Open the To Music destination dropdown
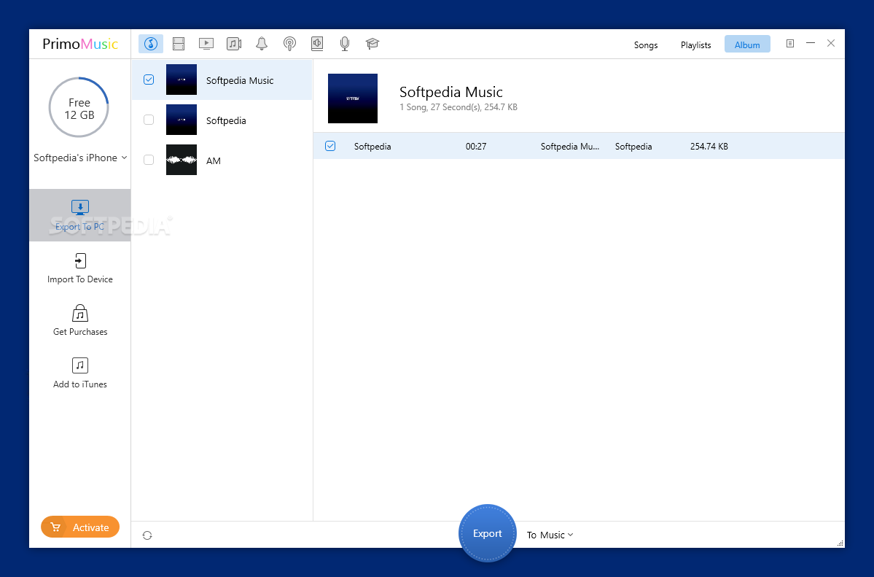This screenshot has width=874, height=577. tap(550, 535)
